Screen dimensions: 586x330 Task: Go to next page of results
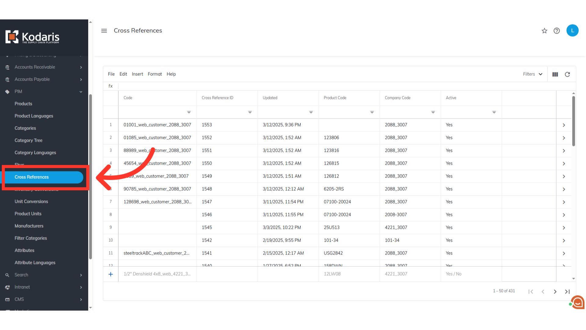pyautogui.click(x=555, y=291)
